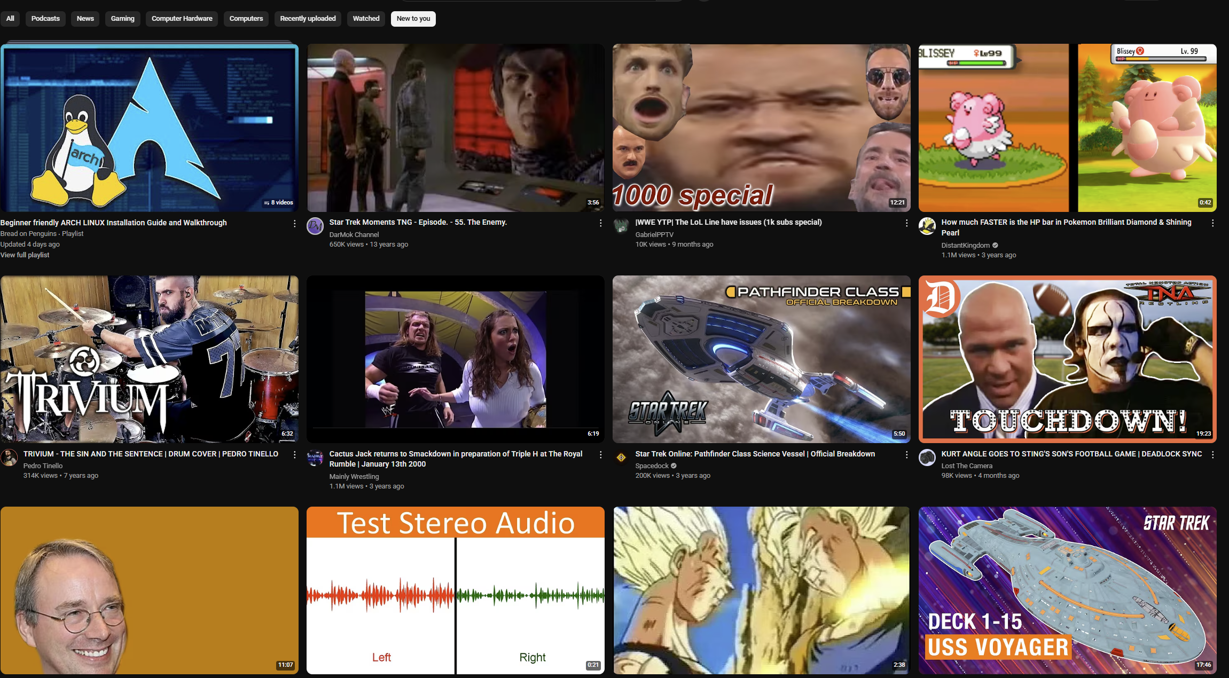The image size is (1229, 678).
Task: Open Lost The Camera channel avatar
Action: click(x=927, y=458)
